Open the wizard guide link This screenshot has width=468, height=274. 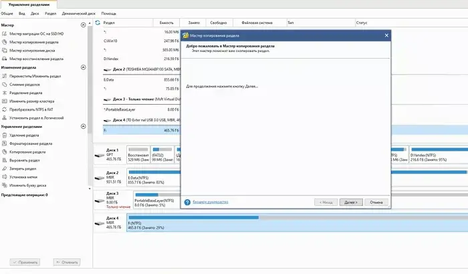pyautogui.click(x=211, y=202)
